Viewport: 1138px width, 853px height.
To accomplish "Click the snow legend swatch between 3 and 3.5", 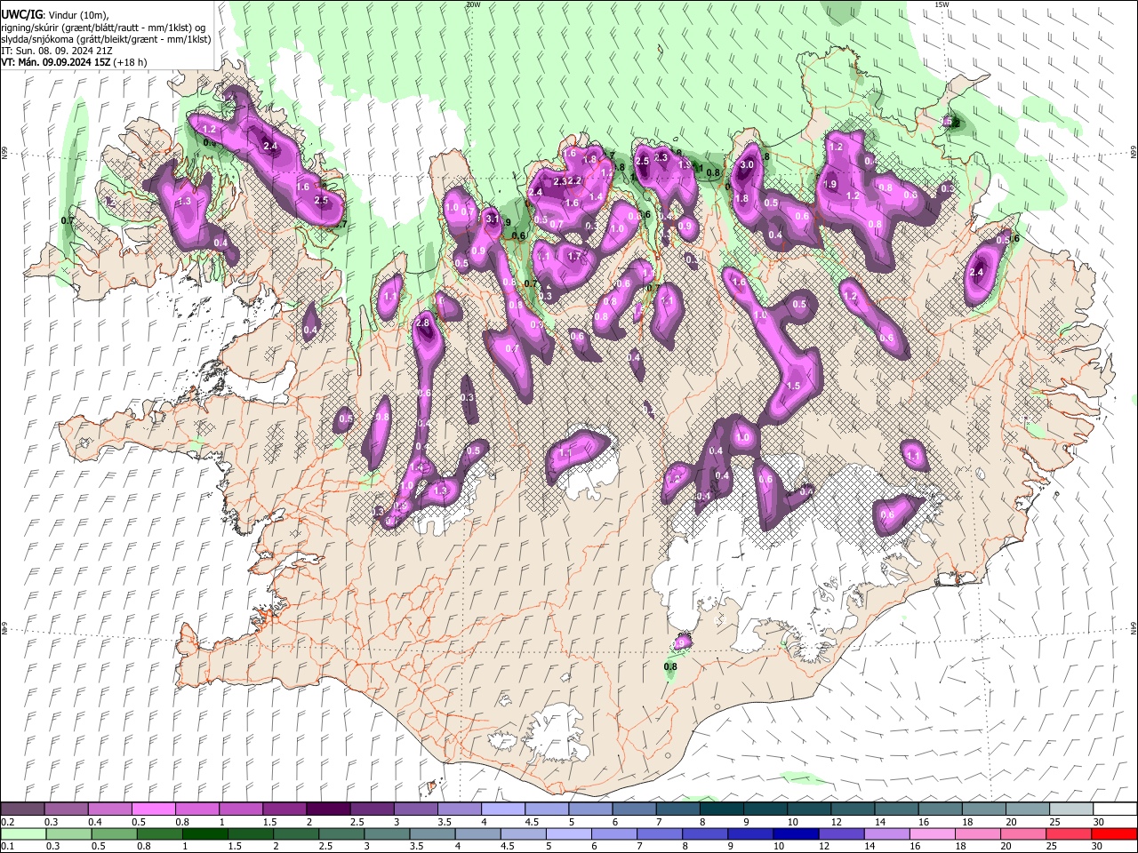I will click(415, 809).
